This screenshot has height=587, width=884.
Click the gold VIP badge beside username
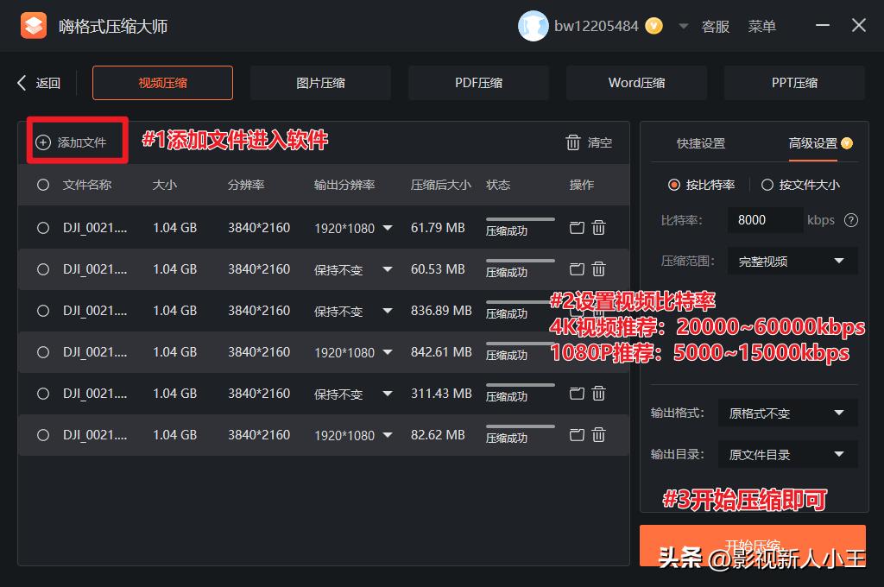coord(654,26)
